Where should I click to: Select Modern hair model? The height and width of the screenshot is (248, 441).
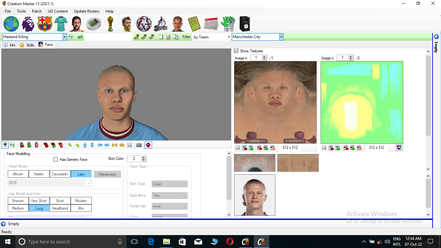coord(81,201)
